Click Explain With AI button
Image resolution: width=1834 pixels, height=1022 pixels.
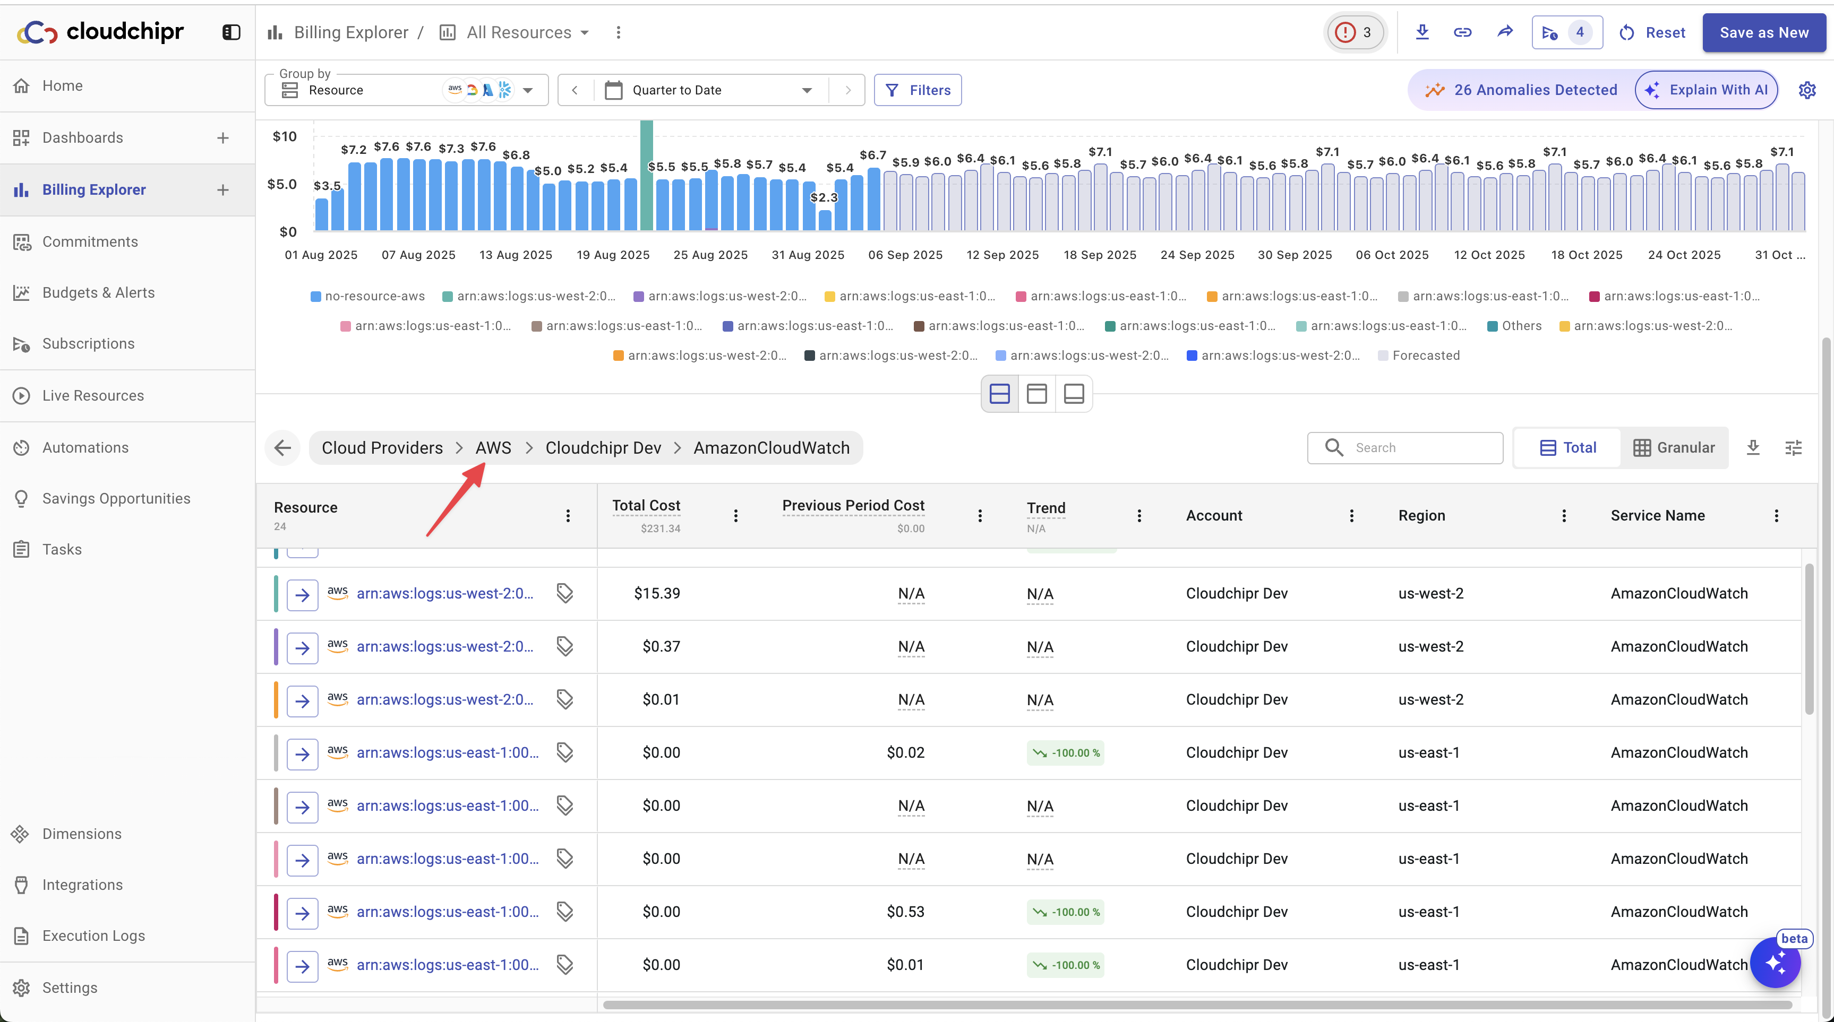(x=1706, y=90)
